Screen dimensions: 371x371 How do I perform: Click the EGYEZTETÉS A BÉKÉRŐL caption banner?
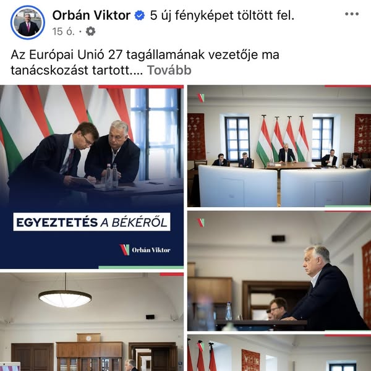point(92,222)
